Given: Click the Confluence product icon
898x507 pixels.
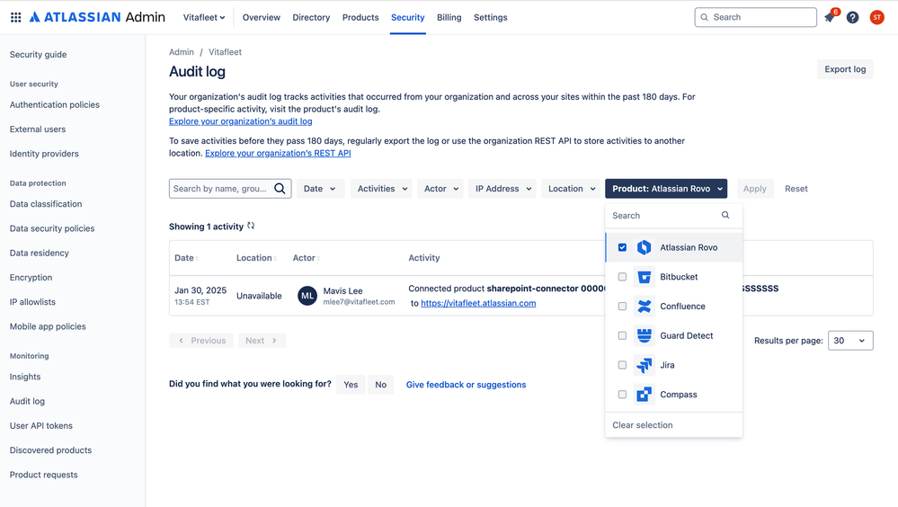Looking at the screenshot, I should pyautogui.click(x=645, y=306).
